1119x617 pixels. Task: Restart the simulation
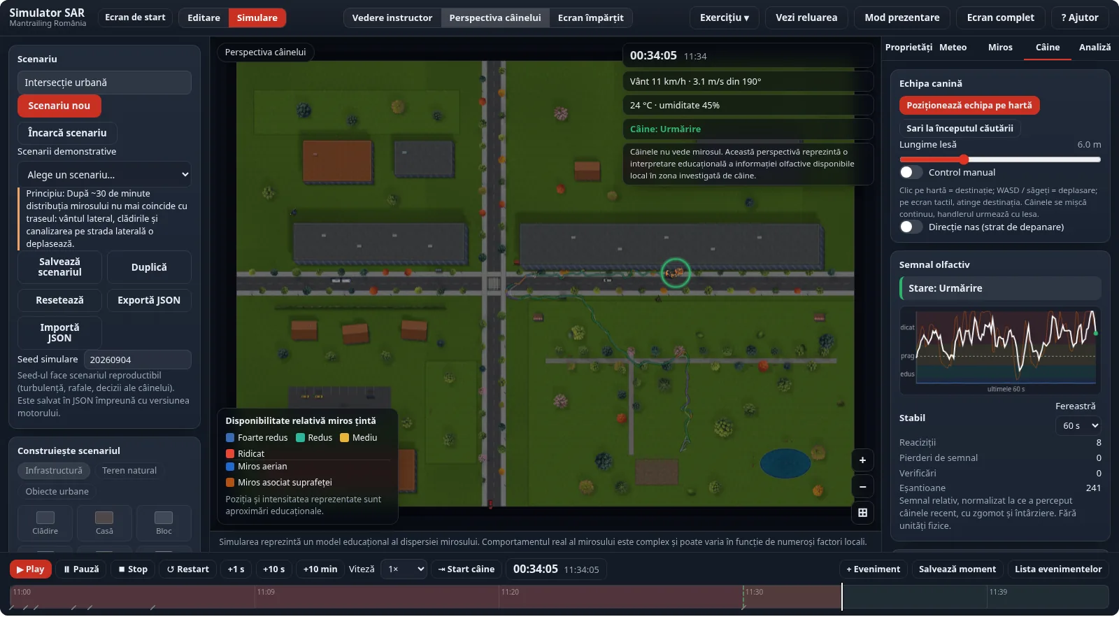187,569
